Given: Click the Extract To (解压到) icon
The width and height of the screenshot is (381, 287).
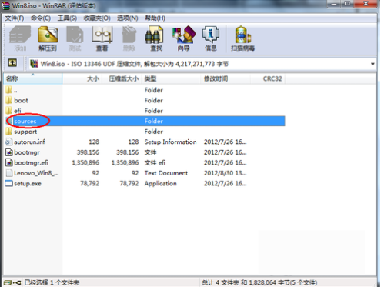Looking at the screenshot, I should (x=48, y=38).
